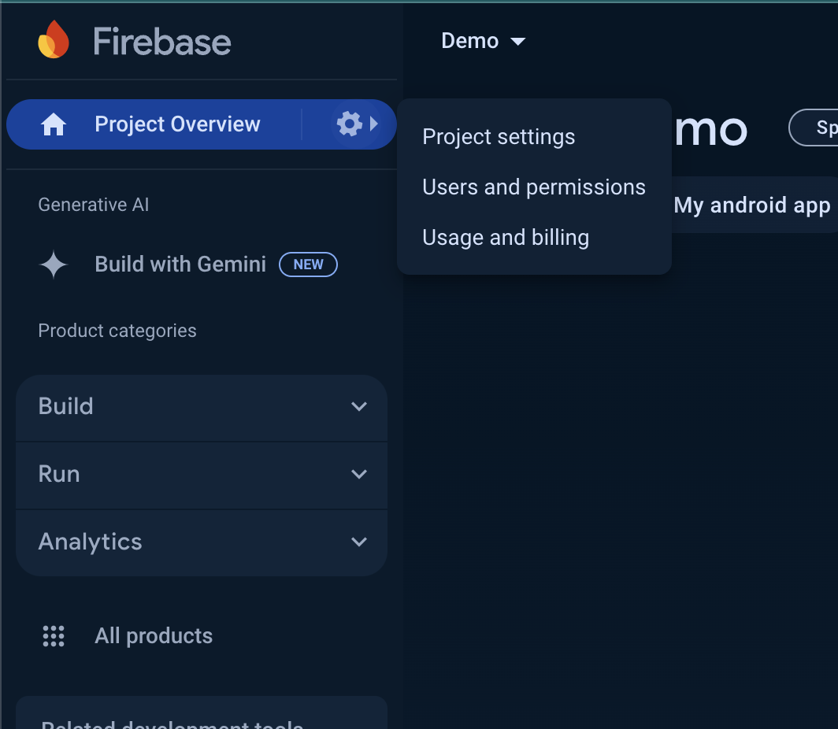838x729 pixels.
Task: Click the NEW badge beside Gemini
Action: pos(308,265)
